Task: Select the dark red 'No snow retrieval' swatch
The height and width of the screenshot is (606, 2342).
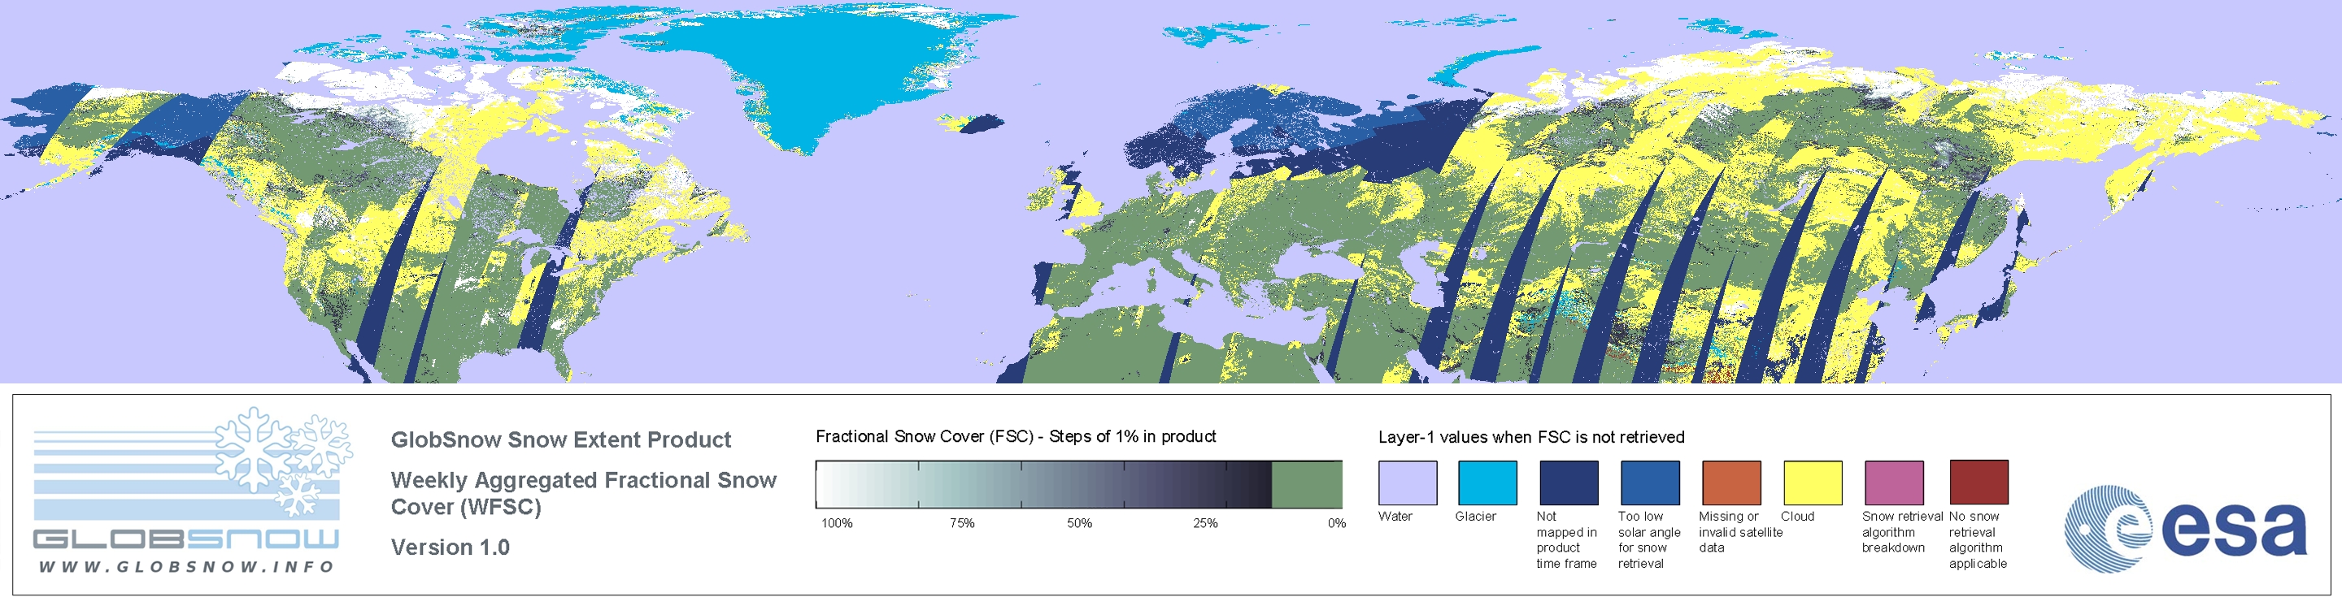Action: pyautogui.click(x=1979, y=482)
